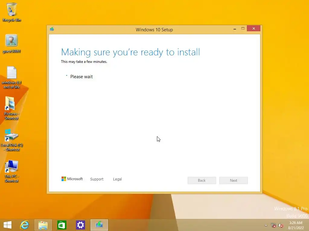
Task: Open the clock showing 3:26 AM
Action: pyautogui.click(x=296, y=225)
